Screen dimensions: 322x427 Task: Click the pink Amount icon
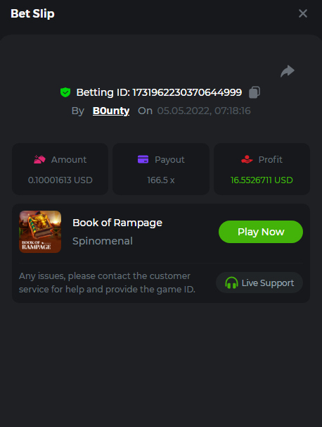point(39,159)
